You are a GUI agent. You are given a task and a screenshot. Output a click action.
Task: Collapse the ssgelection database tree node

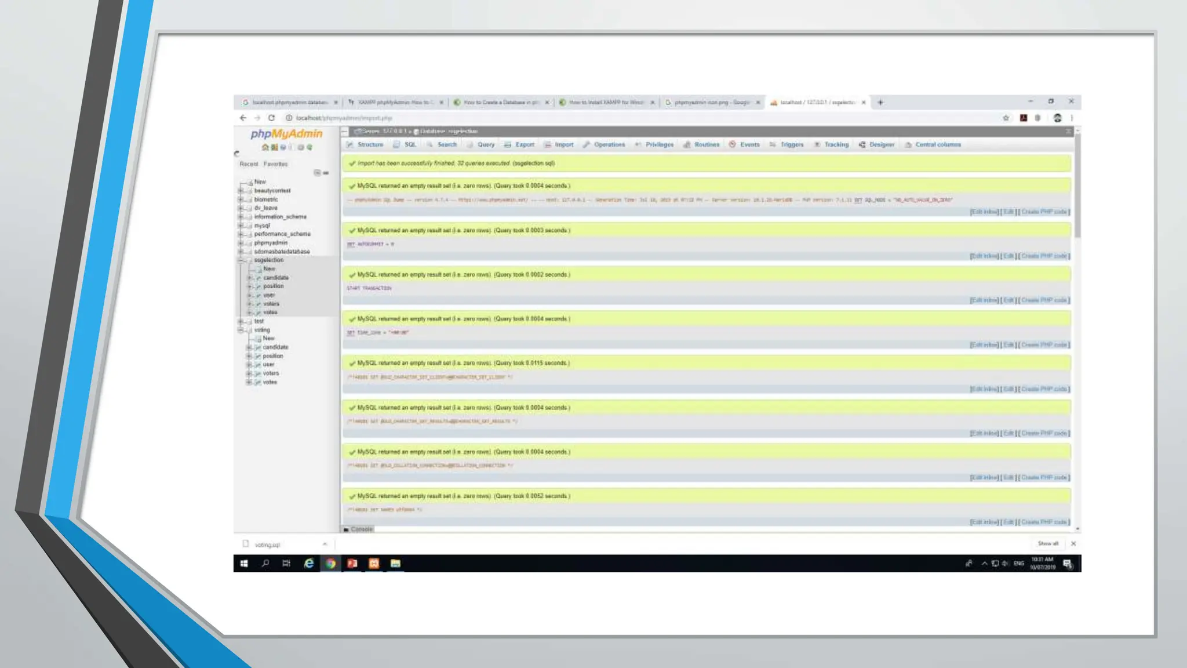pyautogui.click(x=241, y=260)
